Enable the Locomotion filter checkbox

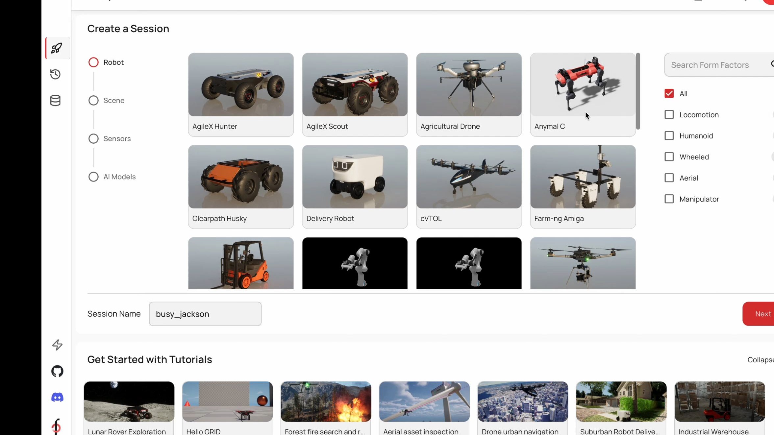click(669, 115)
